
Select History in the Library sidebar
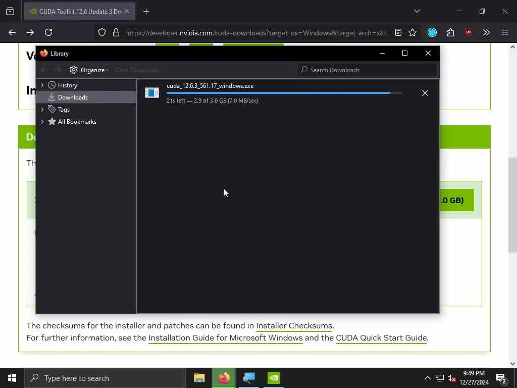[x=68, y=85]
